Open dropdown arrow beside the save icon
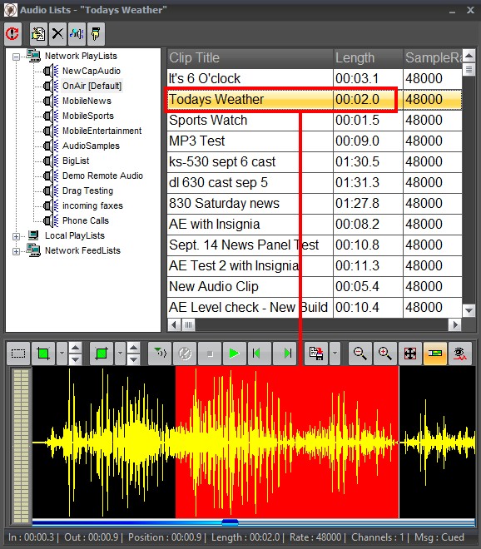Viewport: 481px width, 549px height. click(x=335, y=354)
